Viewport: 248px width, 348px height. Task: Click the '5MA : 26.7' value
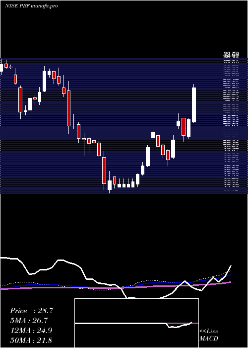(29, 321)
